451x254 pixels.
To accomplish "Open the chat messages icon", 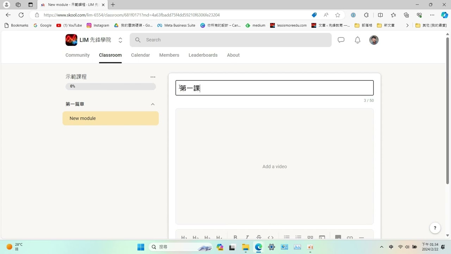I will (341, 40).
